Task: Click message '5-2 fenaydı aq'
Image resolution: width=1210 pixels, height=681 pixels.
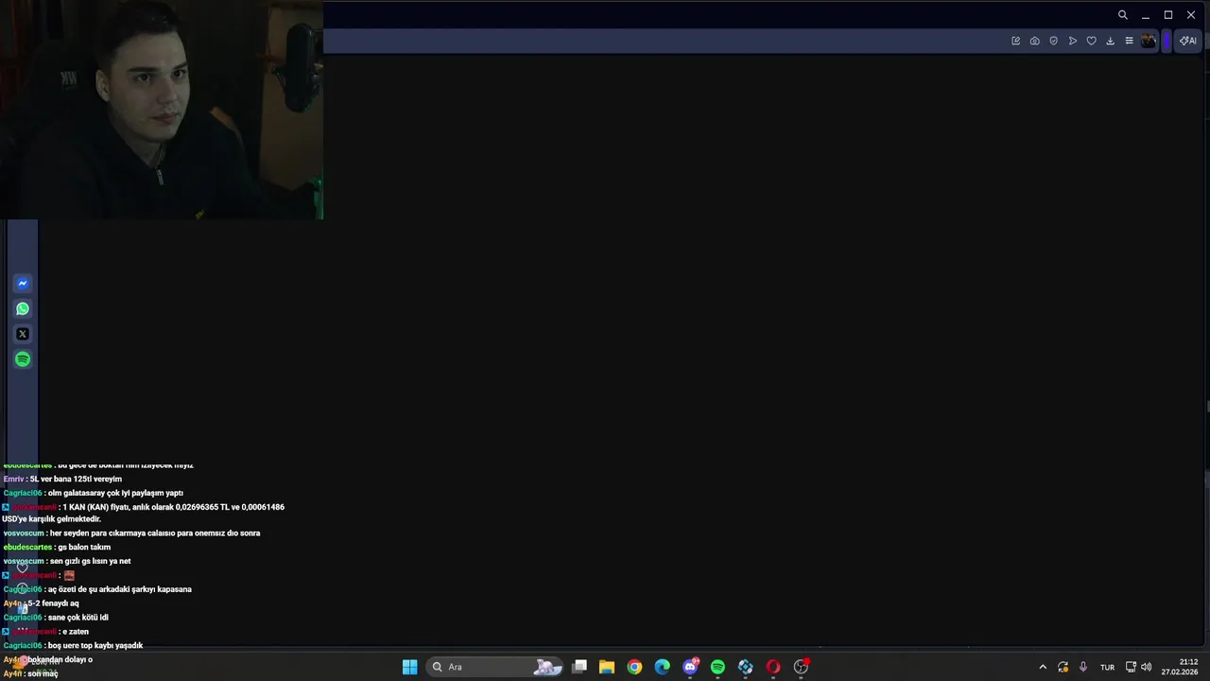Action: [x=55, y=603]
